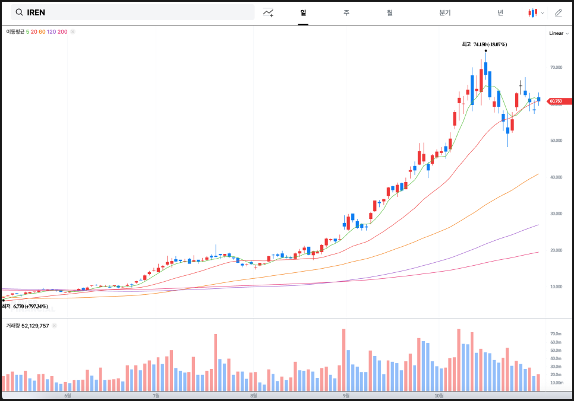Remove the 거래량 volume indicator
Screen dimensions: 574x401
[54, 326]
